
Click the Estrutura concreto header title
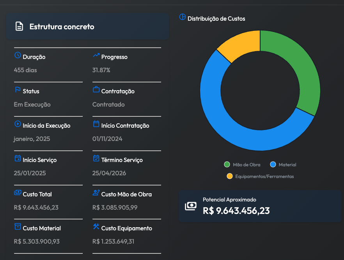tap(62, 27)
